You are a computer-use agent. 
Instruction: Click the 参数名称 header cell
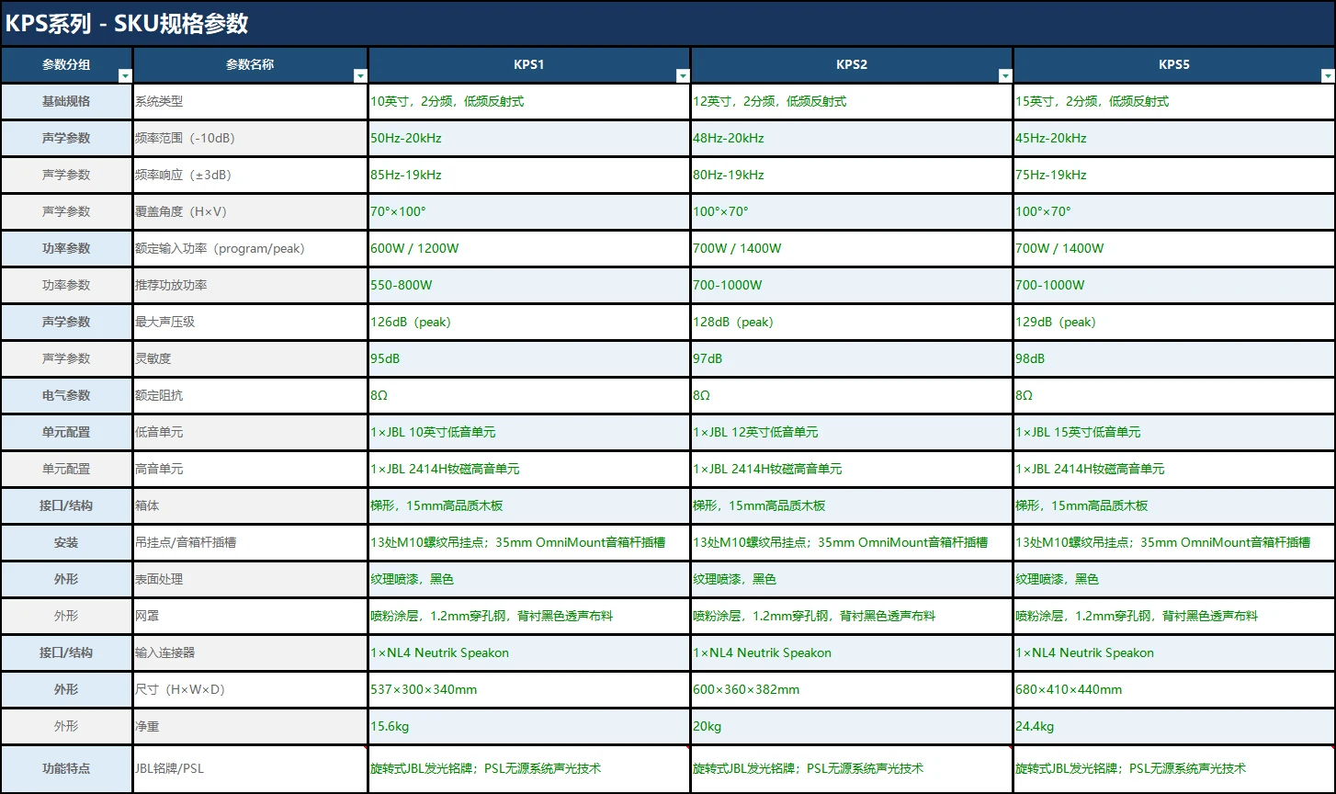point(251,65)
